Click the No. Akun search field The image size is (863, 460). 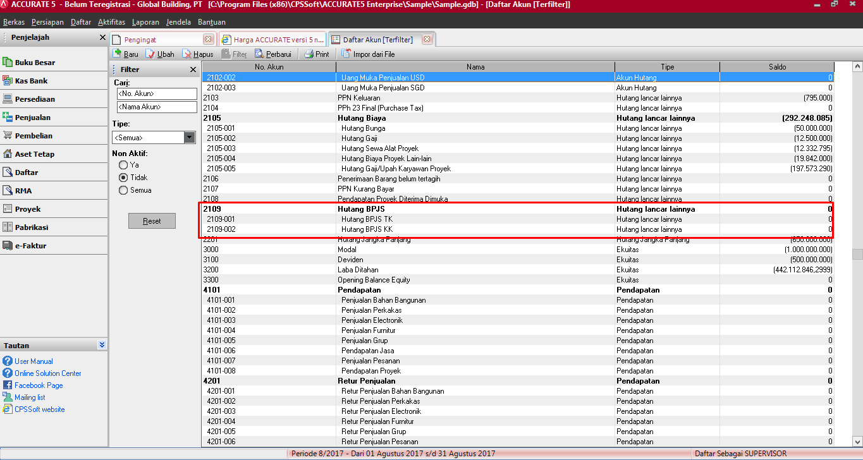[157, 94]
